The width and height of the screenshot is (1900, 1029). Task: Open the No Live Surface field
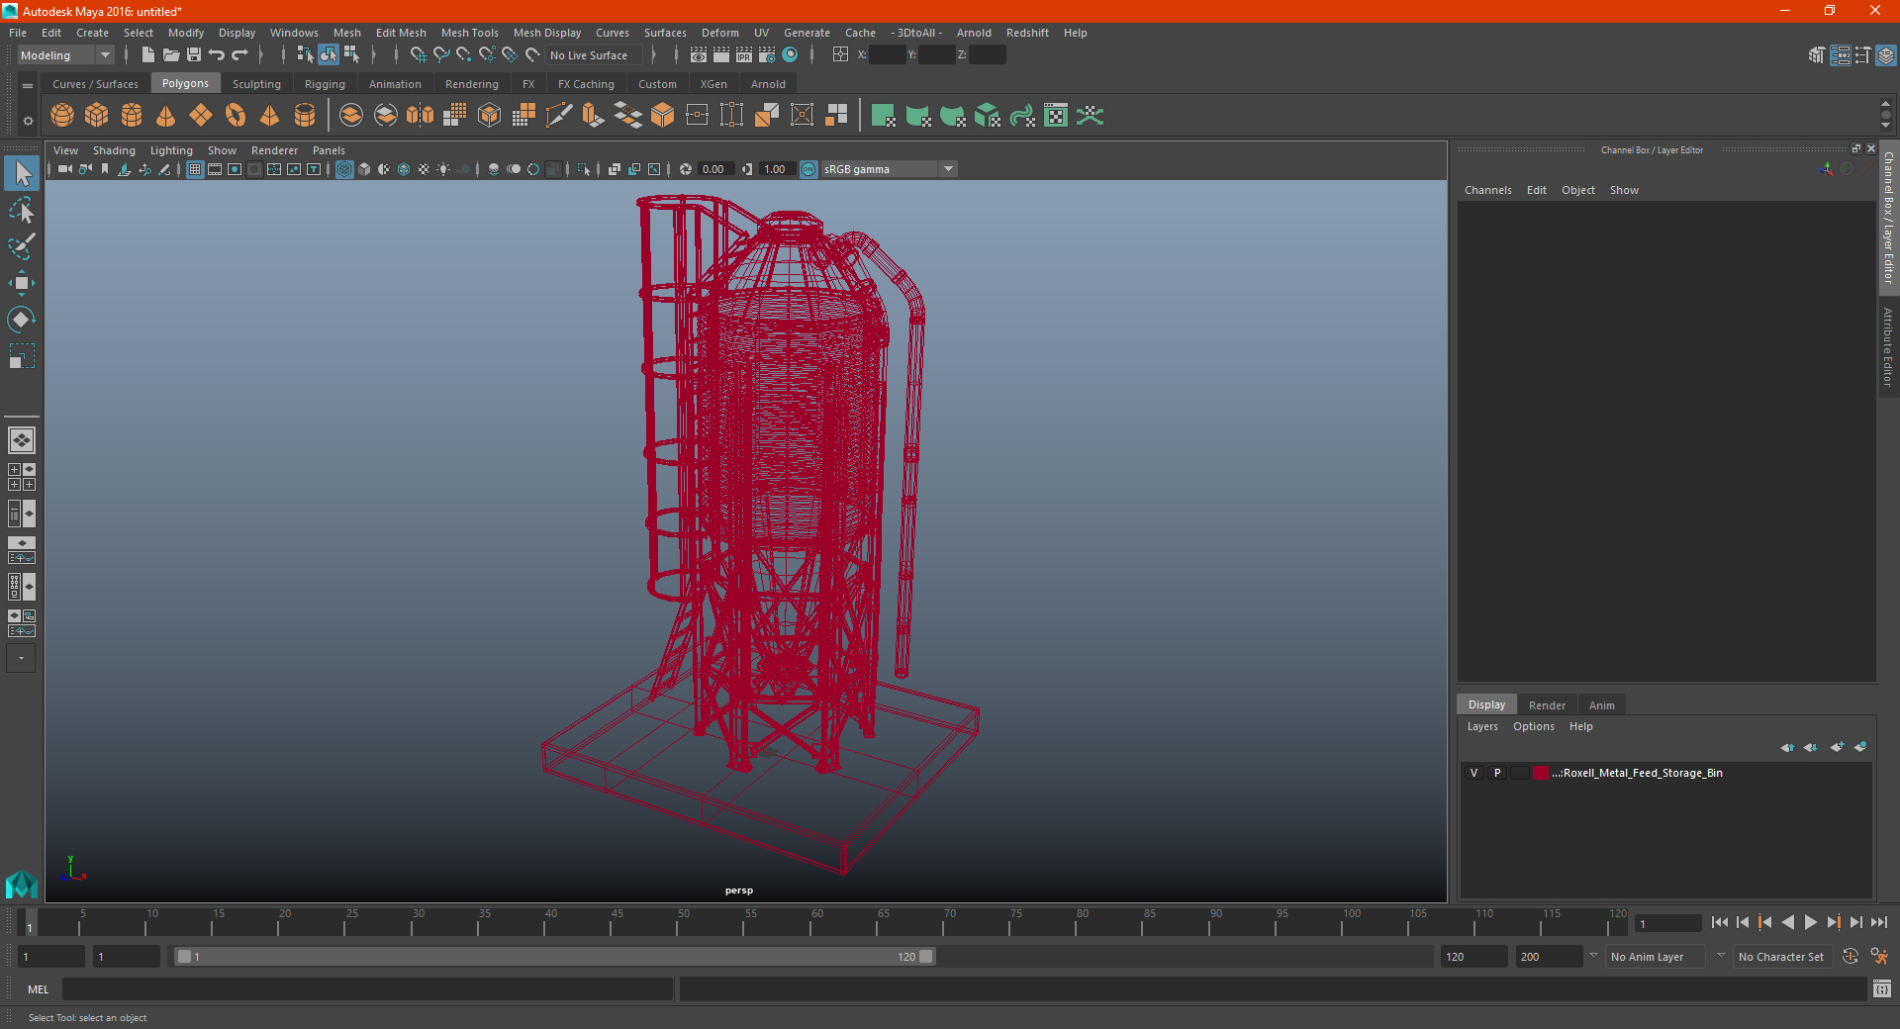pyautogui.click(x=594, y=55)
